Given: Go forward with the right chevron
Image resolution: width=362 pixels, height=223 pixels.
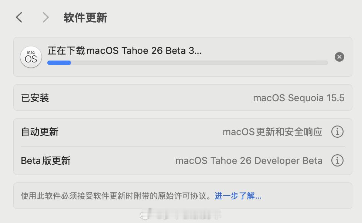Looking at the screenshot, I should pyautogui.click(x=46, y=17).
